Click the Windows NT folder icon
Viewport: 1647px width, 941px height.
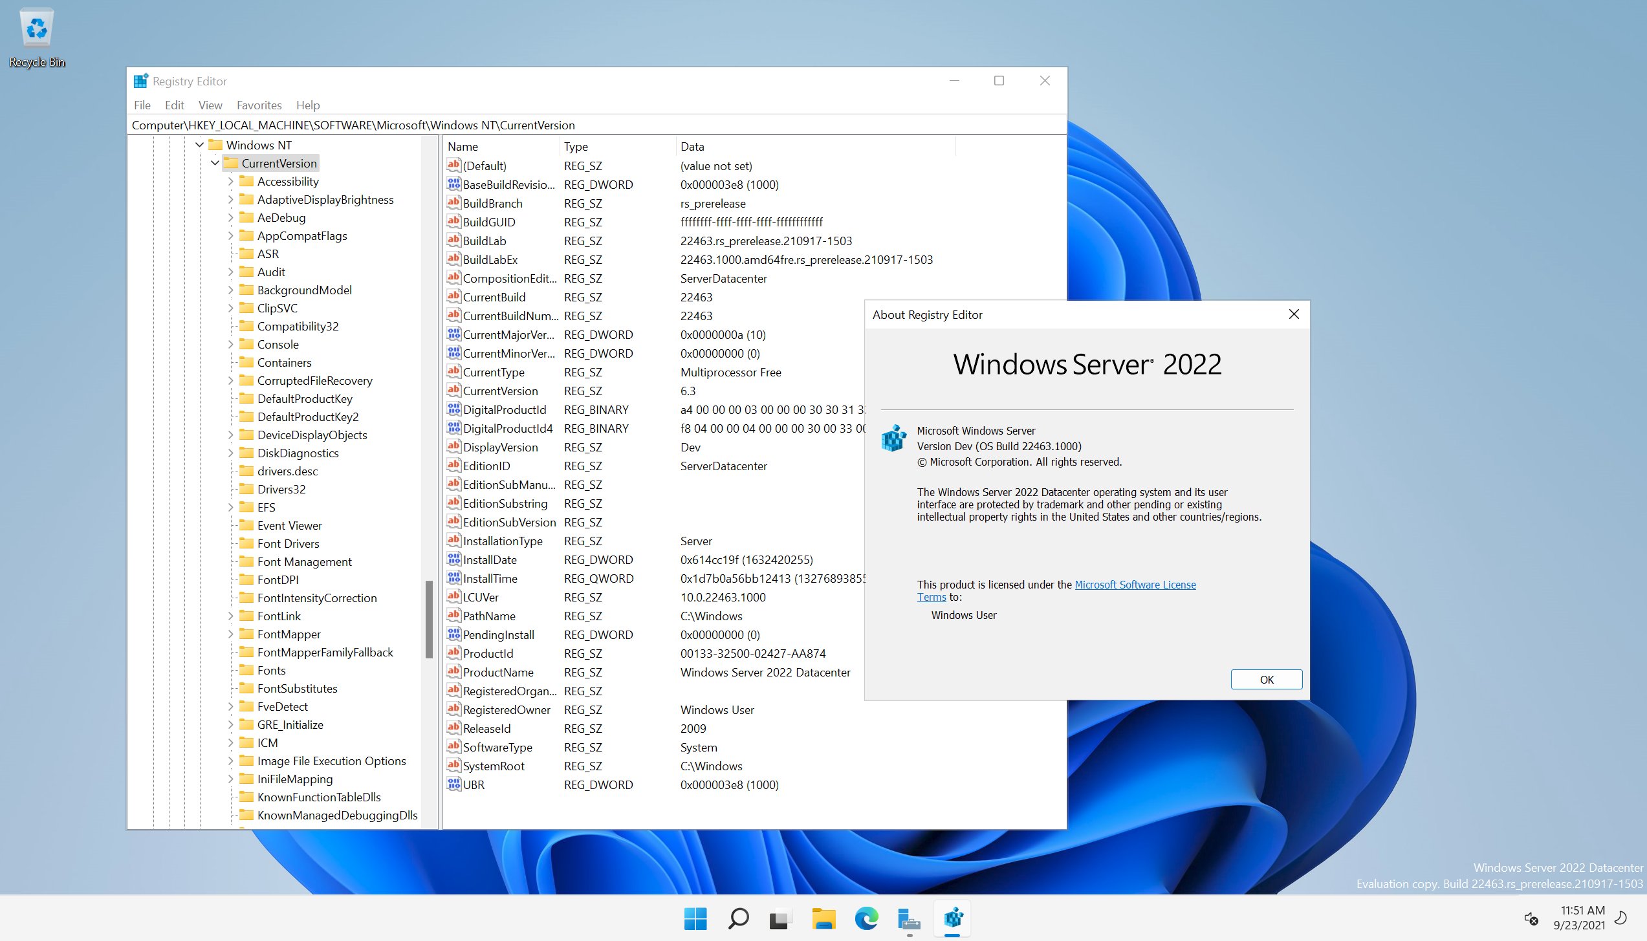(x=215, y=145)
